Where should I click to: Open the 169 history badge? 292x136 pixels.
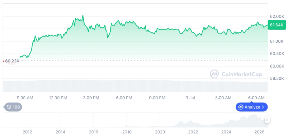[x=13, y=107]
